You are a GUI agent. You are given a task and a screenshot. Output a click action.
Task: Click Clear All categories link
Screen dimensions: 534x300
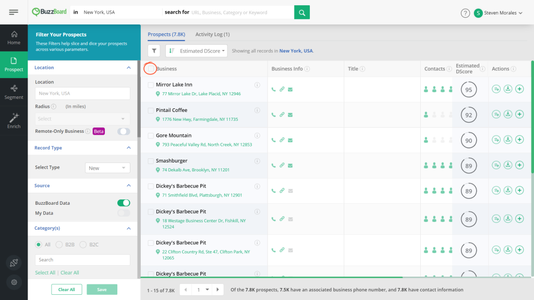point(70,273)
